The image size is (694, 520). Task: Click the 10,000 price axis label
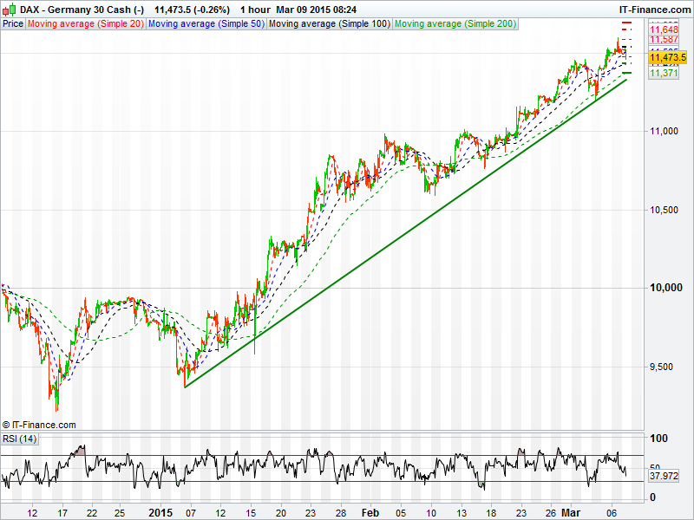(665, 288)
